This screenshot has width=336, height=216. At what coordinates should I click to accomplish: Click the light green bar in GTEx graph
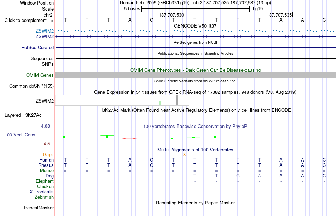pyautogui.click(x=160, y=103)
